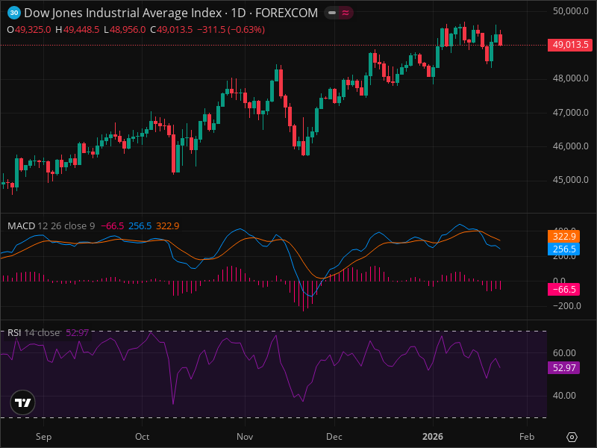The width and height of the screenshot is (597, 448).
Task: Click the 48,000.0 price axis label
Action: point(570,78)
